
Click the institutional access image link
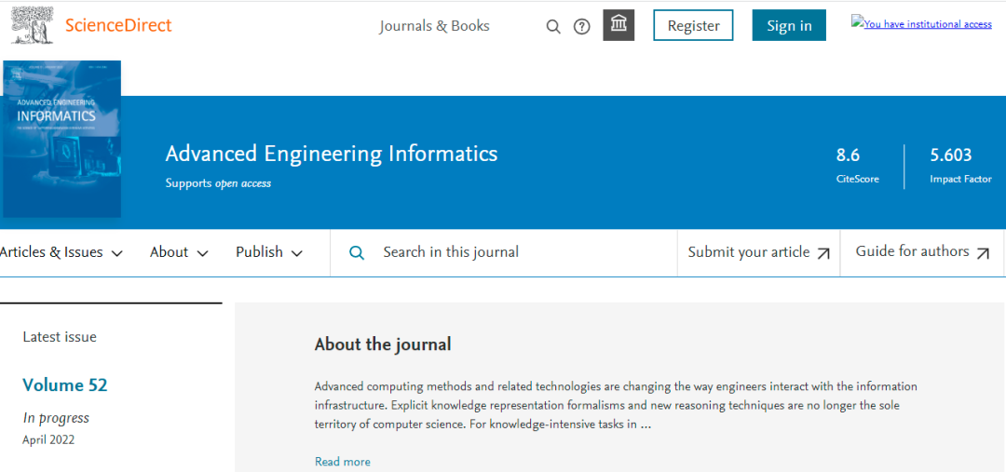[921, 23]
